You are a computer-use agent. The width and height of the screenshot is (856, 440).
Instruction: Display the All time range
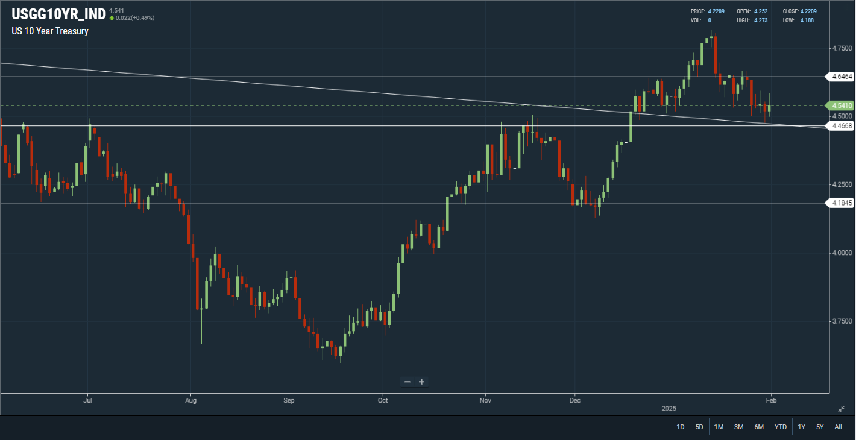point(838,427)
